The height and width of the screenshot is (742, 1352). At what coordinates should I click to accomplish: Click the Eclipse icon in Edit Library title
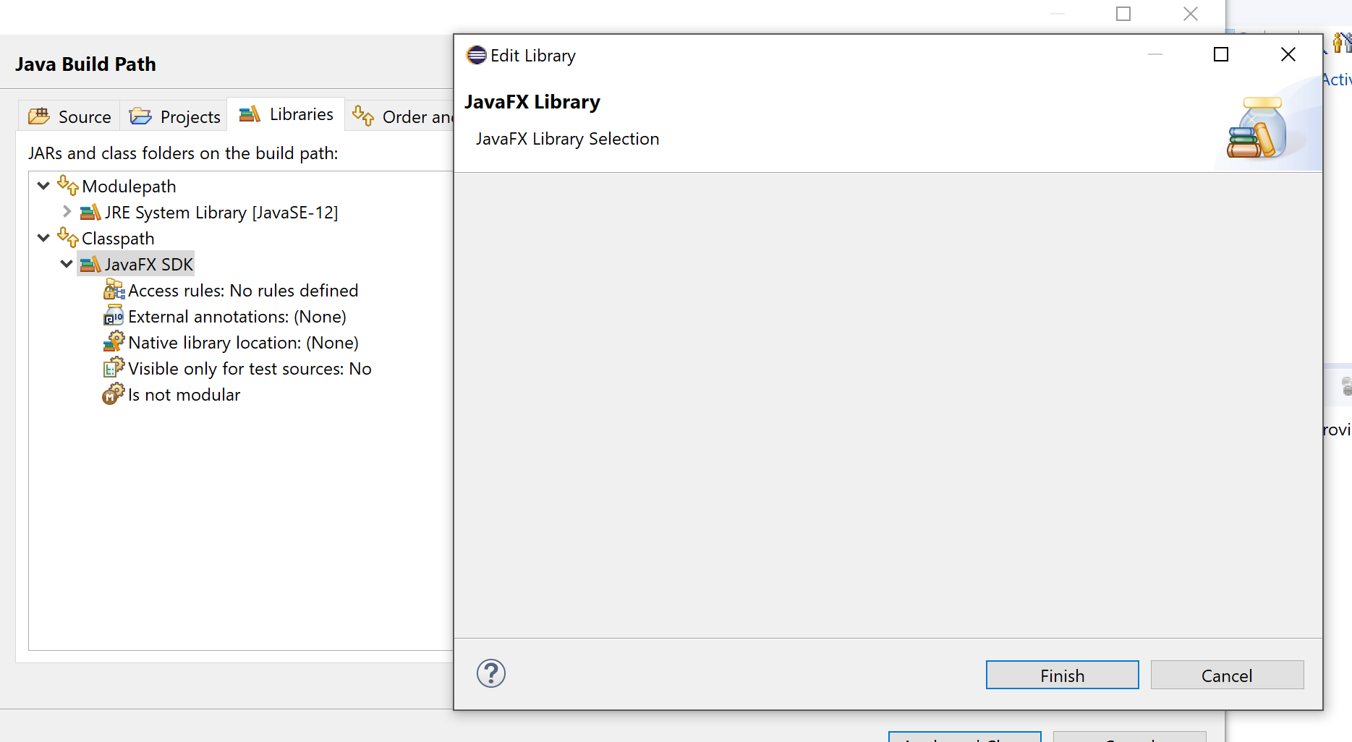point(477,55)
